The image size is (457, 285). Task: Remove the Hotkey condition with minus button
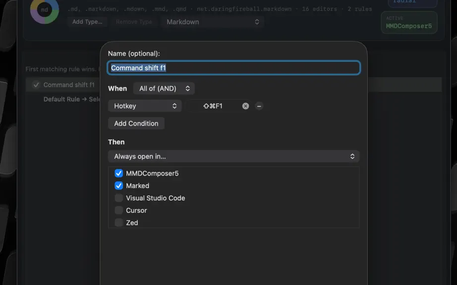(259, 106)
